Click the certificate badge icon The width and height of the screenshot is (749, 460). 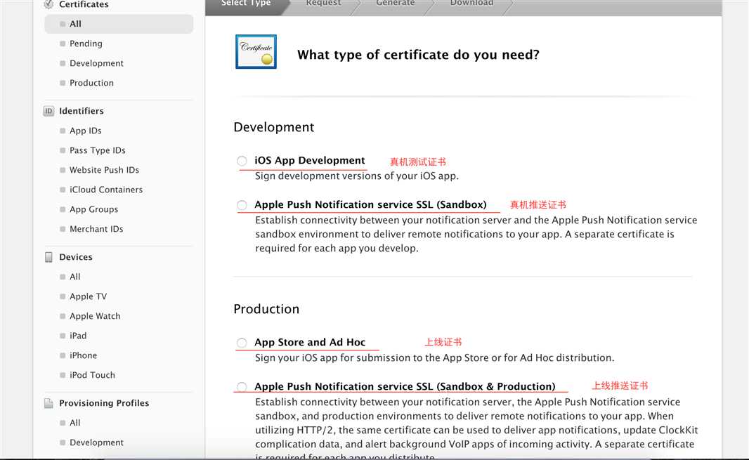[256, 52]
